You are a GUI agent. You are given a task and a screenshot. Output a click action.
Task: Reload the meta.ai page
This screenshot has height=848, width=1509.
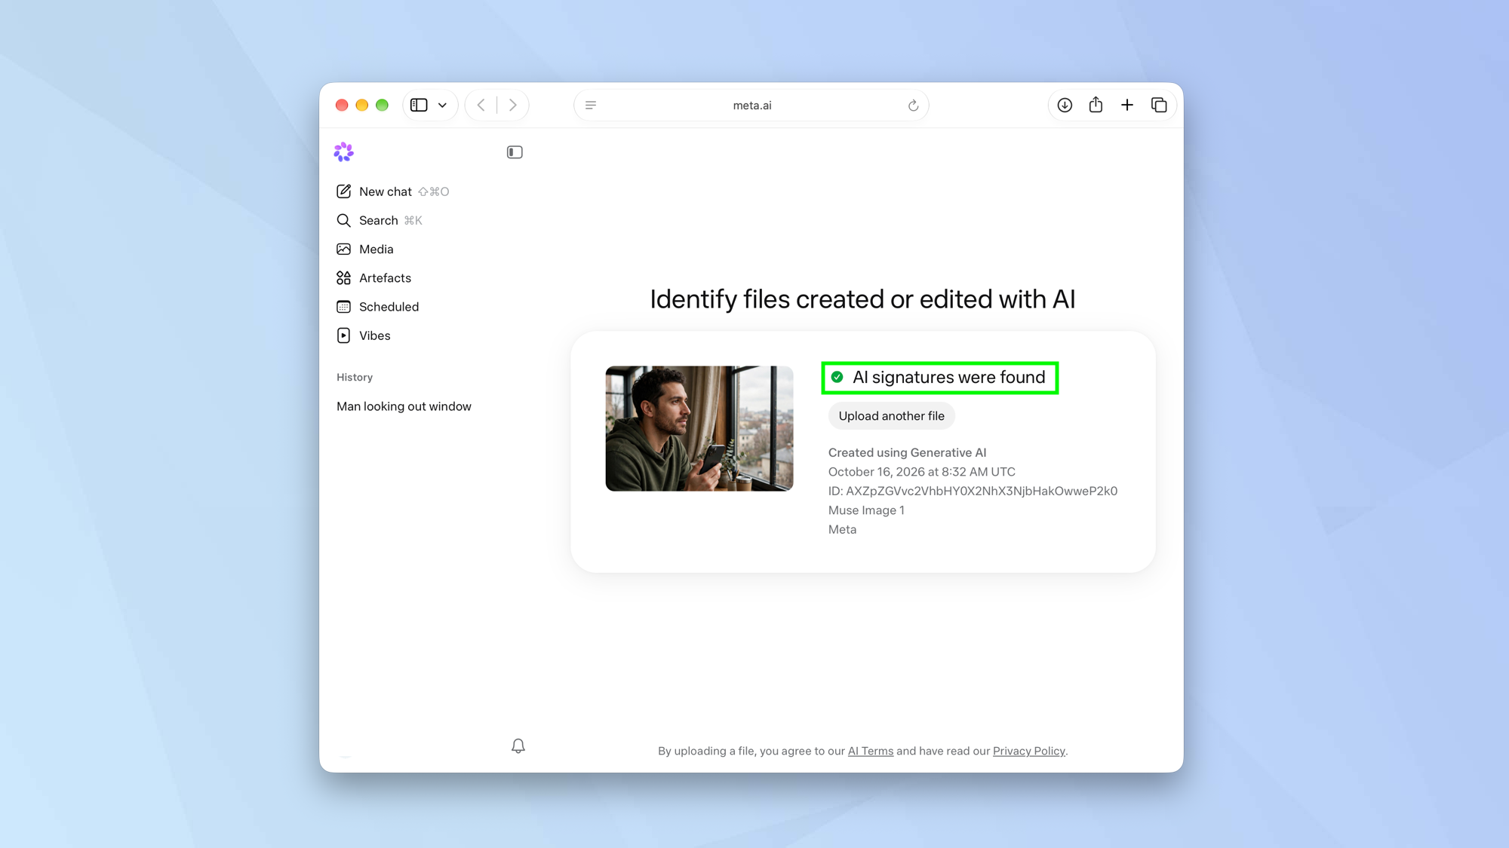[913, 105]
